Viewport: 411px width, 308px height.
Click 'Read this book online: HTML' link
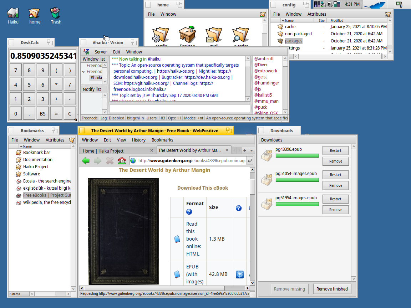[193, 239]
